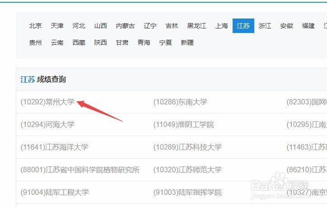Select the 天津 province tab
Image resolution: width=327 pixels, height=207 pixels.
point(57,26)
